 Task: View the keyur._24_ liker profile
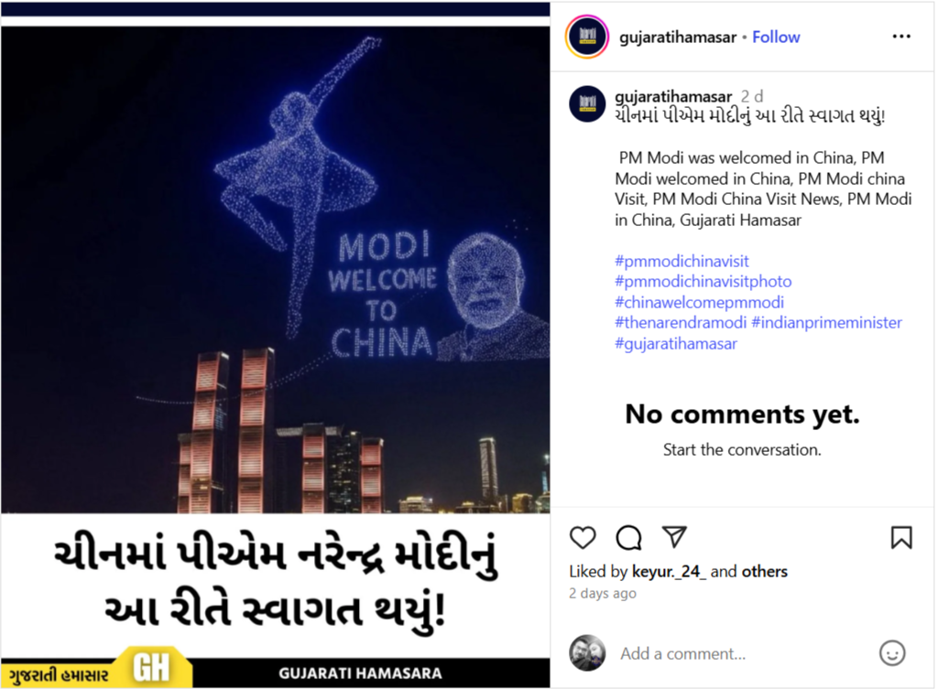(669, 572)
